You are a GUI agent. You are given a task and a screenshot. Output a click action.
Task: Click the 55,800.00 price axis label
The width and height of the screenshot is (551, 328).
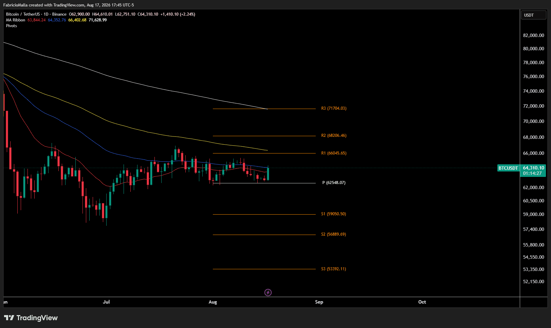coord(533,245)
